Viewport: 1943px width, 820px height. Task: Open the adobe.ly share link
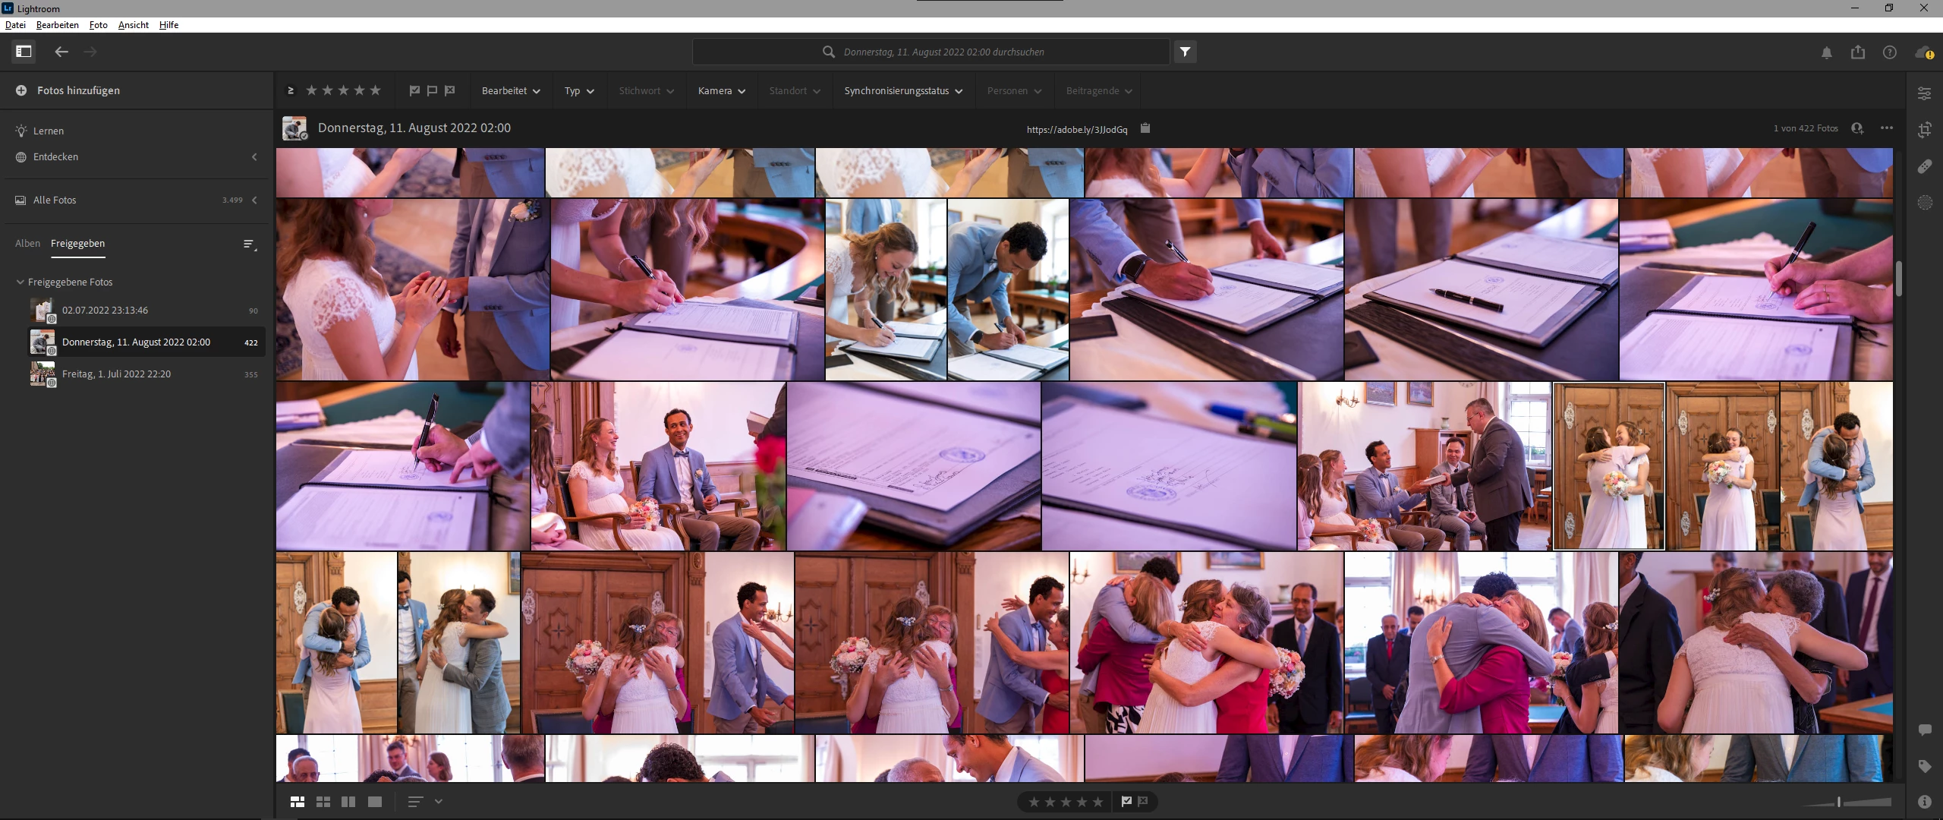pyautogui.click(x=1076, y=130)
